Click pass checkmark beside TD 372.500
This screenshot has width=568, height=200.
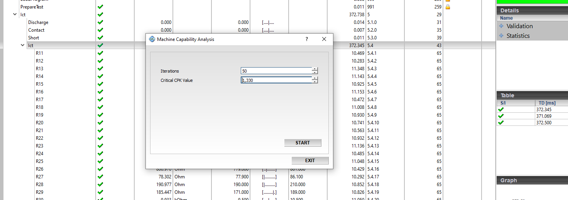[x=501, y=123]
